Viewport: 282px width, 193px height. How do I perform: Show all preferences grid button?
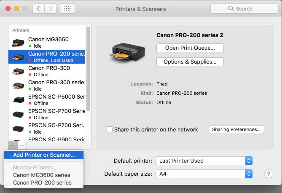[67, 8]
